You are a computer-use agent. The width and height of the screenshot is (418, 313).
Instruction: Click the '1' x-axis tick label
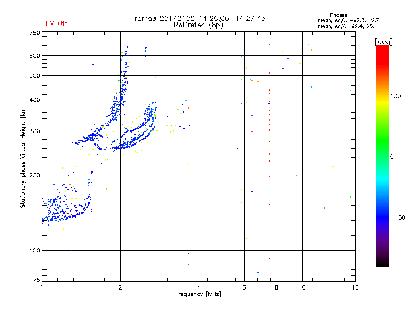coord(42,287)
